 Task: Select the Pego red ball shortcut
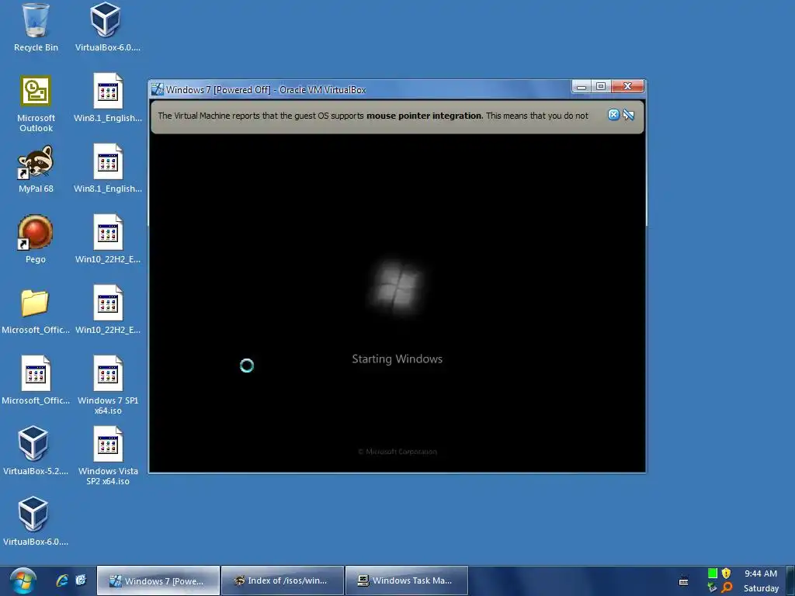[36, 240]
